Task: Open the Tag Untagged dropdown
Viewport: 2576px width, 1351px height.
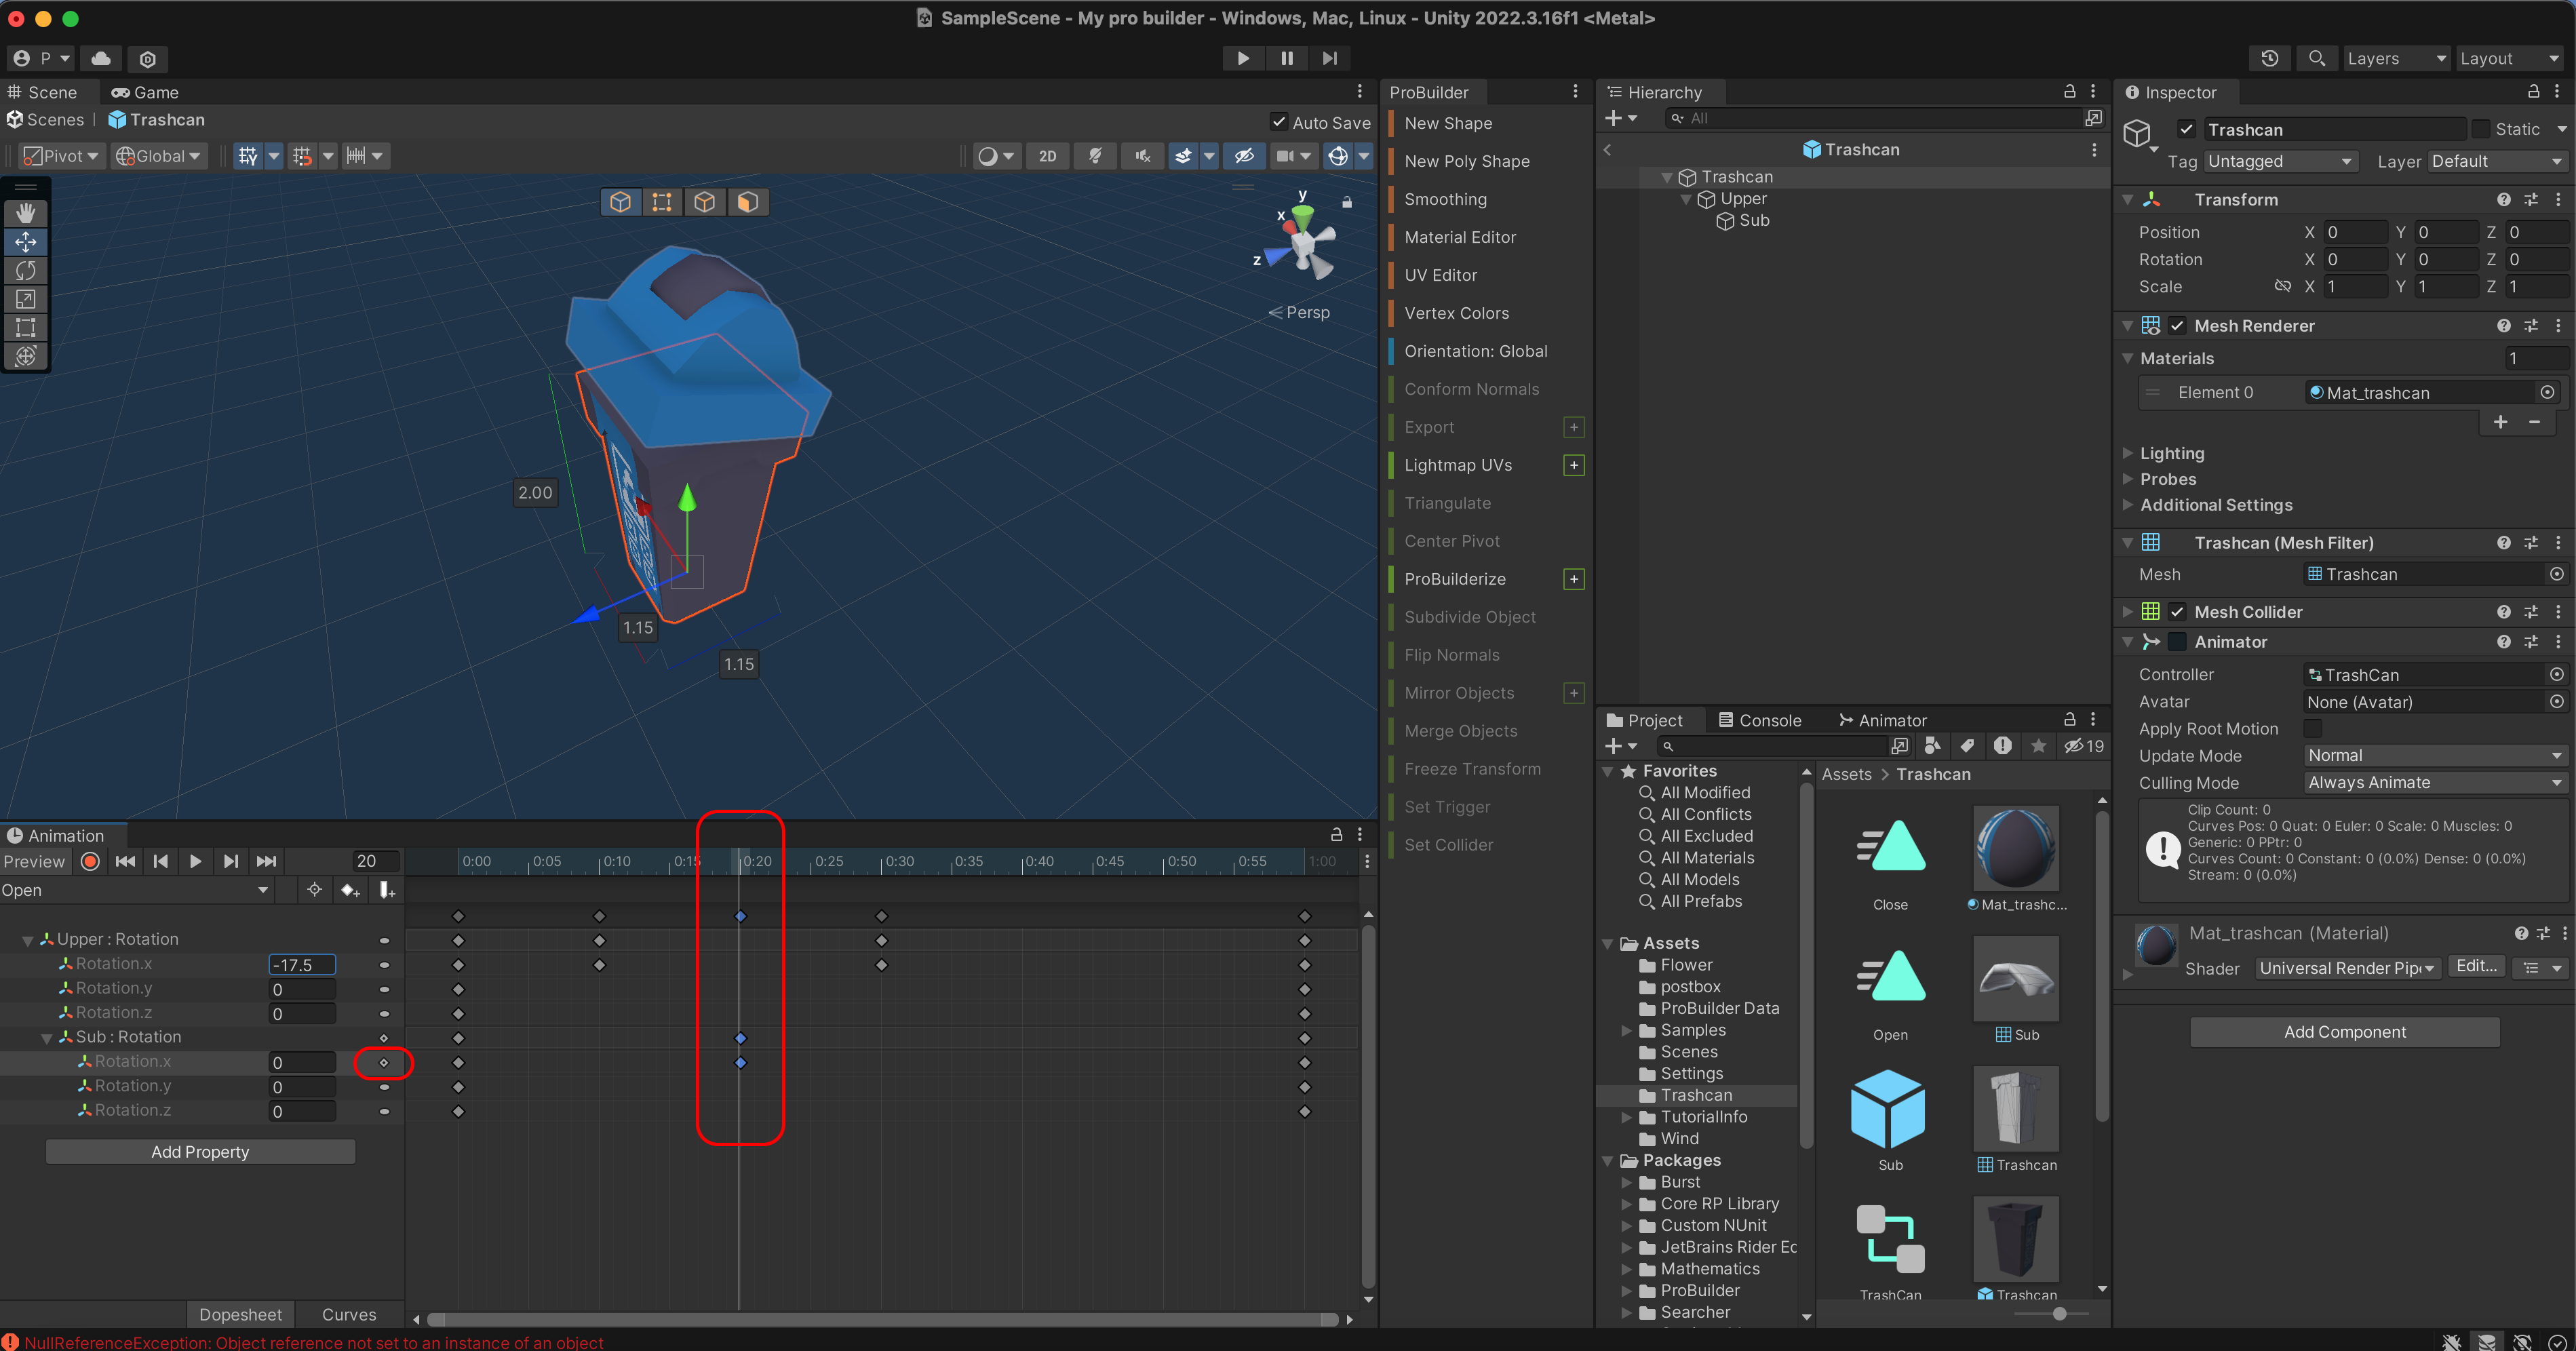Action: click(x=2280, y=161)
